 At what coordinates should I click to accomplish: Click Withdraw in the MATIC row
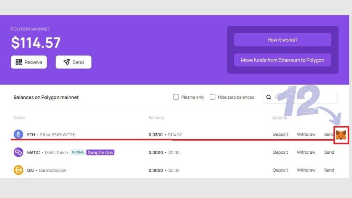tap(306, 152)
